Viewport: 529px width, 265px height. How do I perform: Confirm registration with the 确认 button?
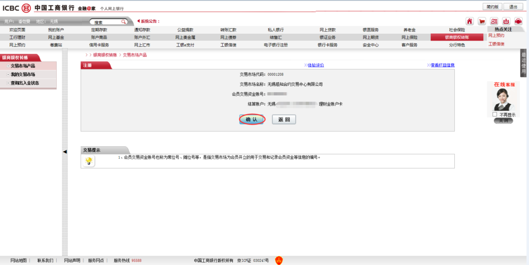pos(252,120)
